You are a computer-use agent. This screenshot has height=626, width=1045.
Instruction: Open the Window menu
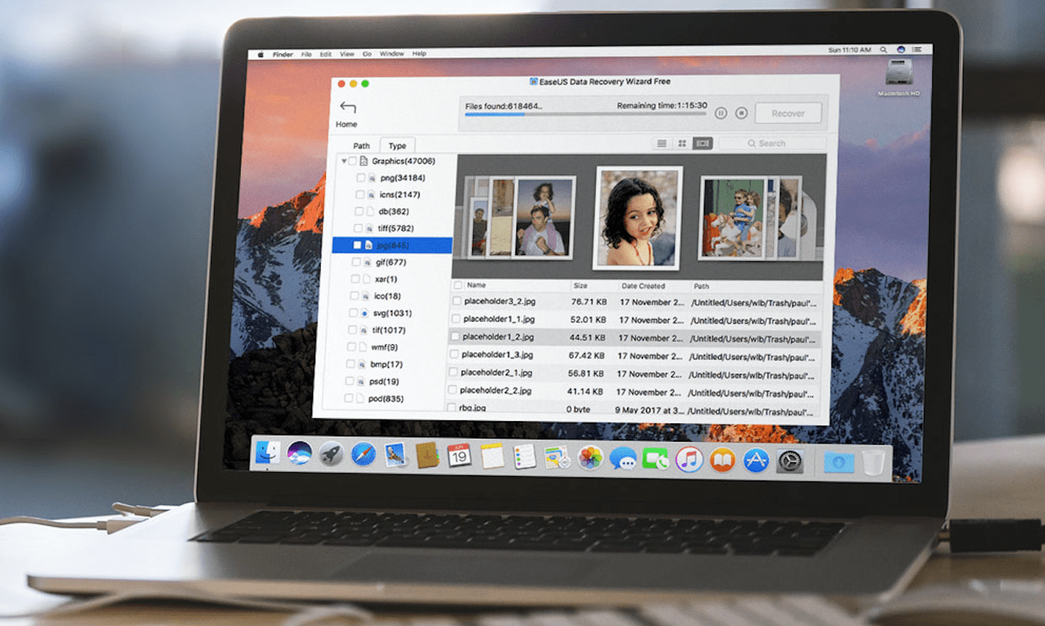pos(391,54)
